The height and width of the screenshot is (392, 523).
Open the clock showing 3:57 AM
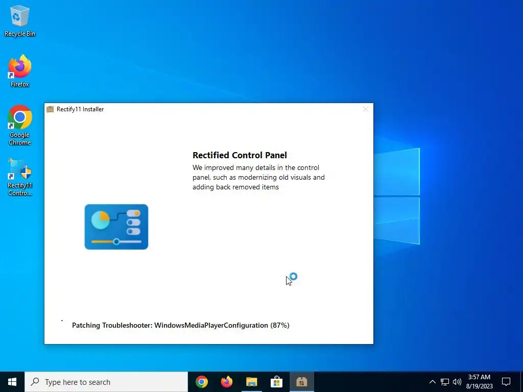479,382
